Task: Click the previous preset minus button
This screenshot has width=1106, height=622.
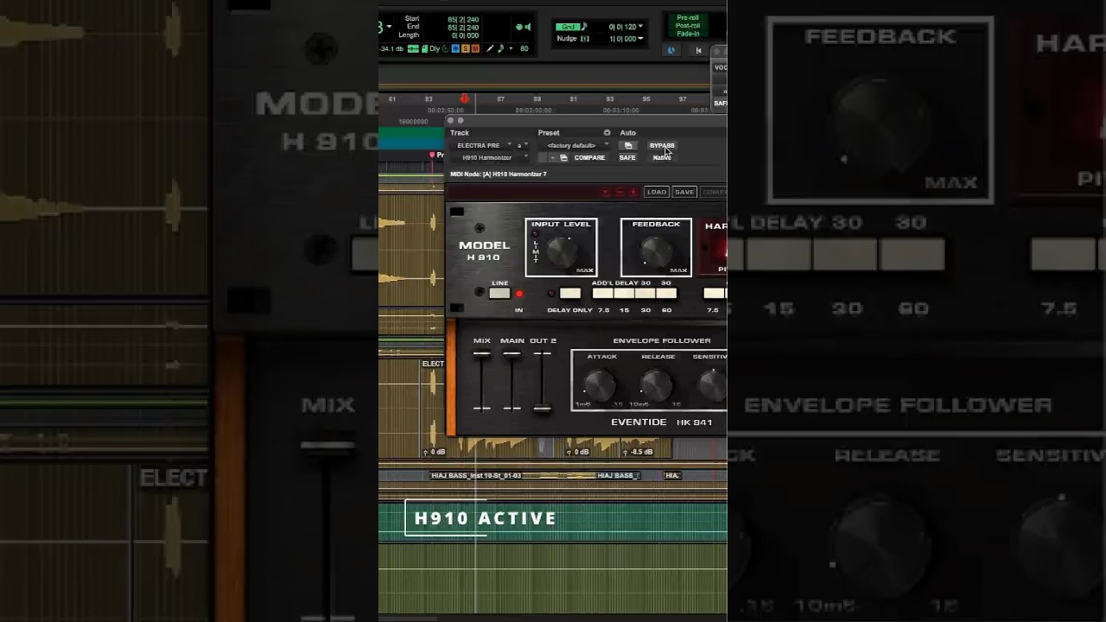Action: click(552, 158)
